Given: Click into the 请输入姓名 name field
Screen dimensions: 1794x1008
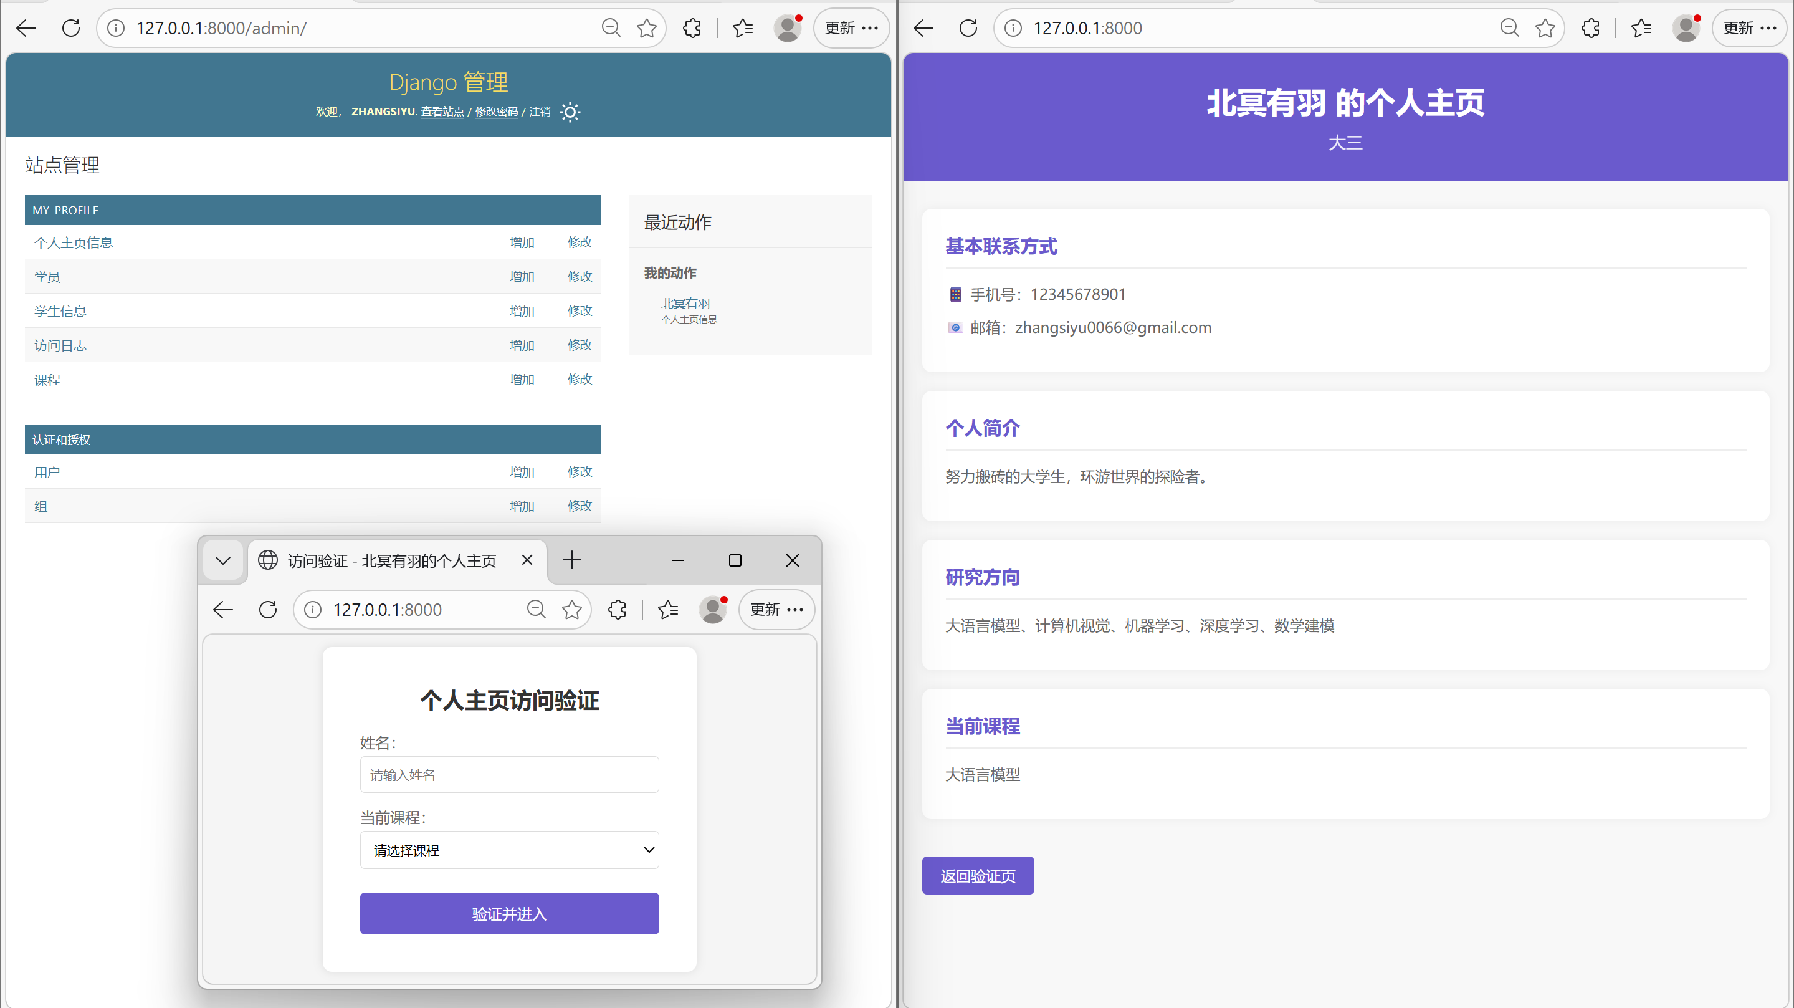Looking at the screenshot, I should 509,775.
